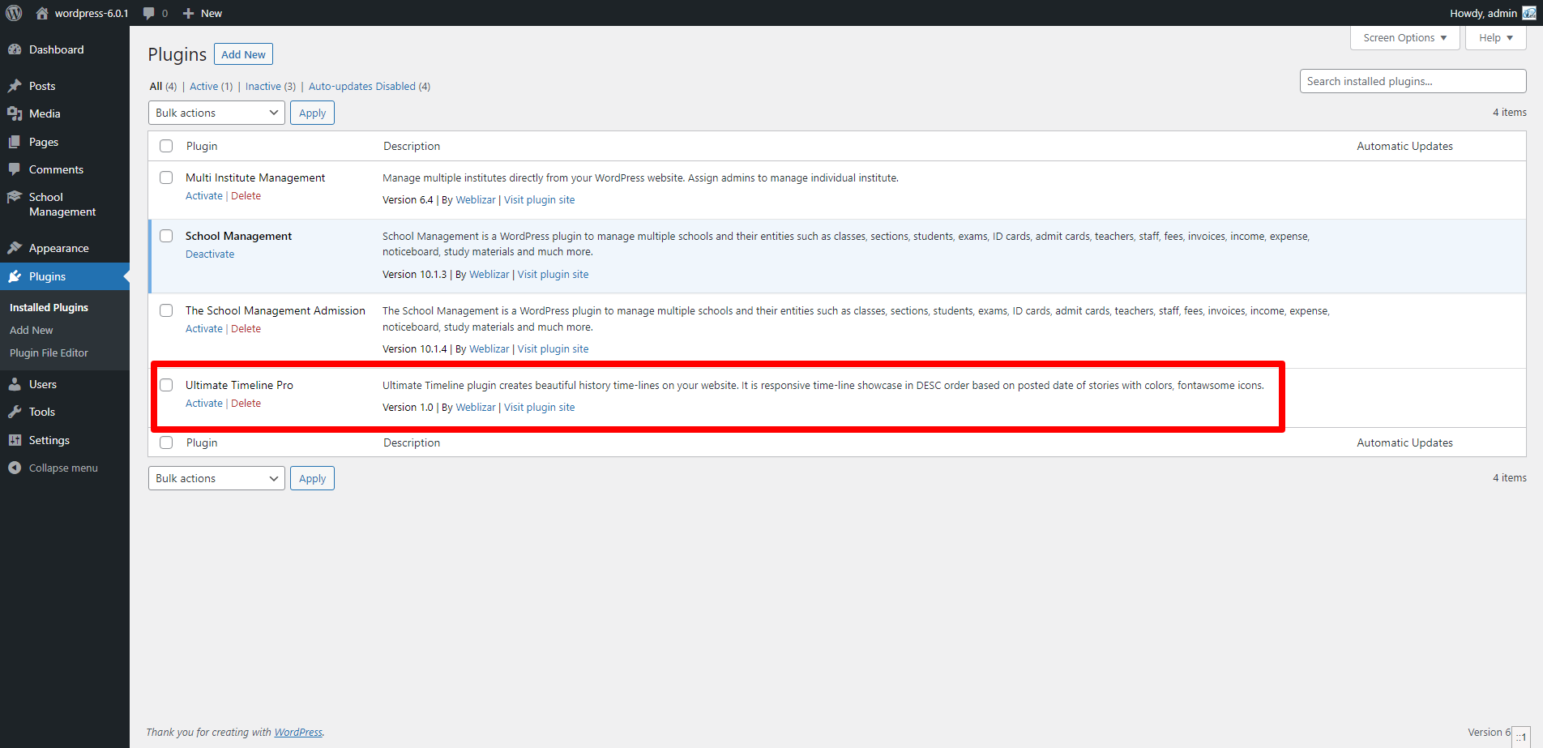The height and width of the screenshot is (748, 1543).
Task: Open Weblizar author link for School Management
Action: tap(489, 275)
